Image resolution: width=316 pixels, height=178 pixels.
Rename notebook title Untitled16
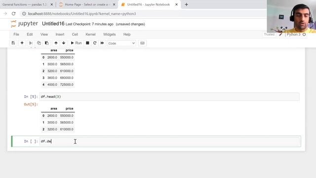pos(53,24)
